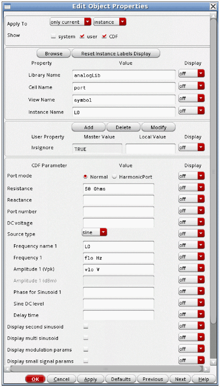Close the Edit Object Properties window
The height and width of the screenshot is (387, 220).
coord(213,6)
